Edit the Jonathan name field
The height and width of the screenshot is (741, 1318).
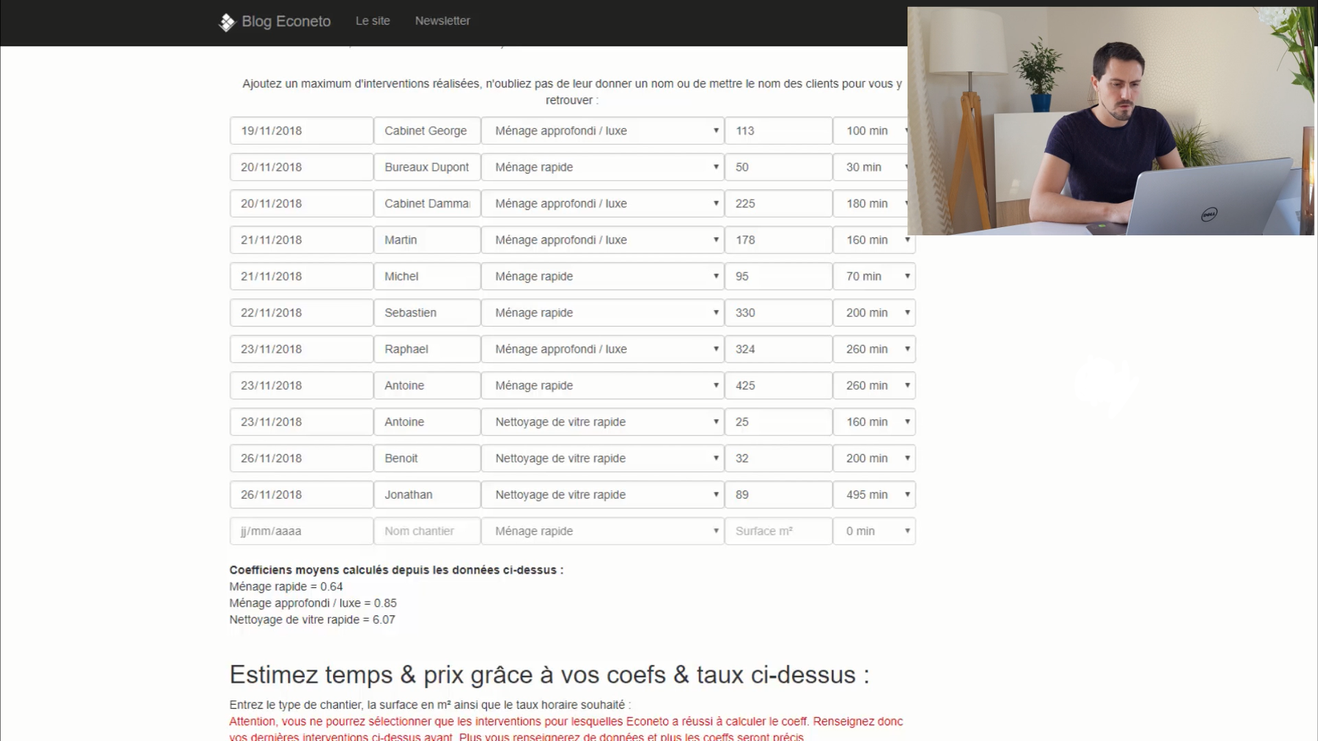pos(427,494)
